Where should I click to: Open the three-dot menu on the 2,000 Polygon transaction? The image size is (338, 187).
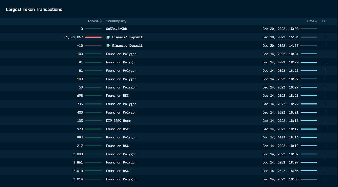(326, 154)
